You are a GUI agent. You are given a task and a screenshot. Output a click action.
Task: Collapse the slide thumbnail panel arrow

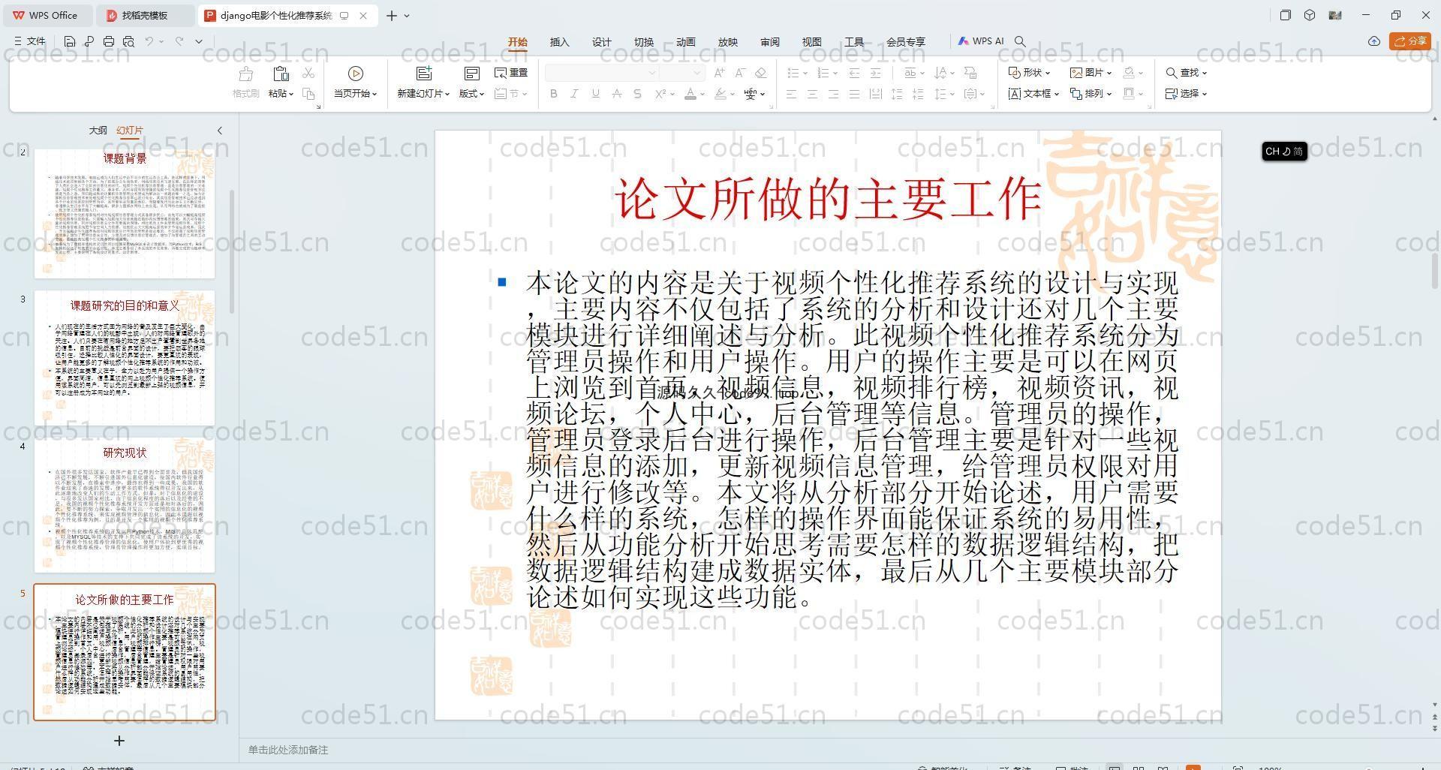pyautogui.click(x=220, y=131)
